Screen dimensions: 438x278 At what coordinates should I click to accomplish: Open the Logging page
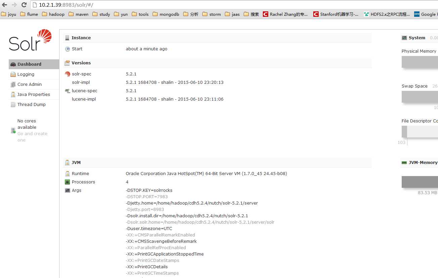[34, 74]
